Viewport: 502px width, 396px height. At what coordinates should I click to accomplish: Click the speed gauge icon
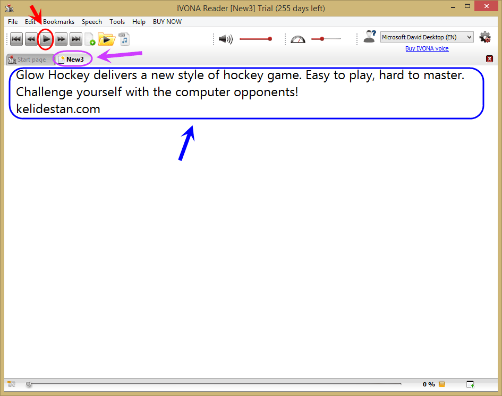pyautogui.click(x=297, y=39)
